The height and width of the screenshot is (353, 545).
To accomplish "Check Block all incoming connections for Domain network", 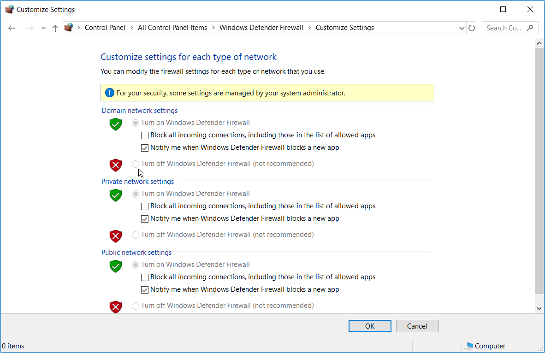I will tap(145, 135).
